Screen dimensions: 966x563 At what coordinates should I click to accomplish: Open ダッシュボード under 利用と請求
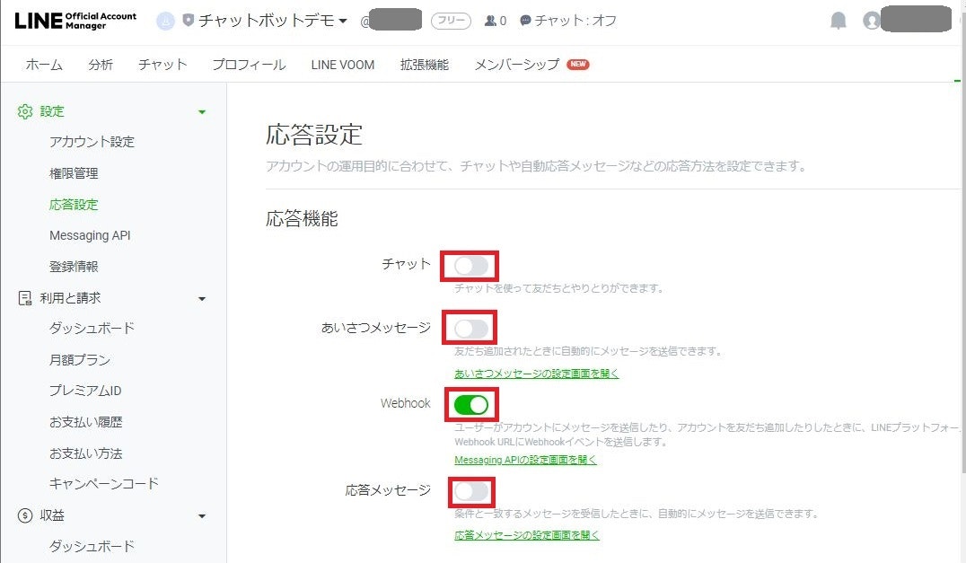[x=92, y=329]
